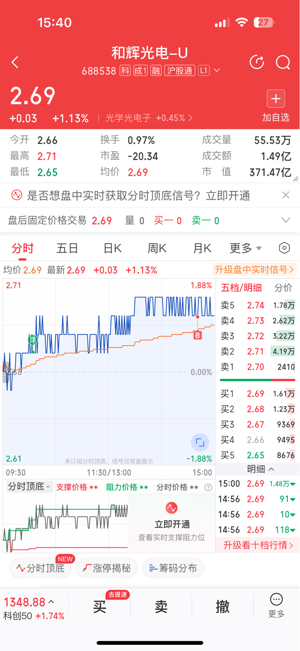Switch to the 日K tab
Viewport: 300px width, 651px height.
(112, 248)
